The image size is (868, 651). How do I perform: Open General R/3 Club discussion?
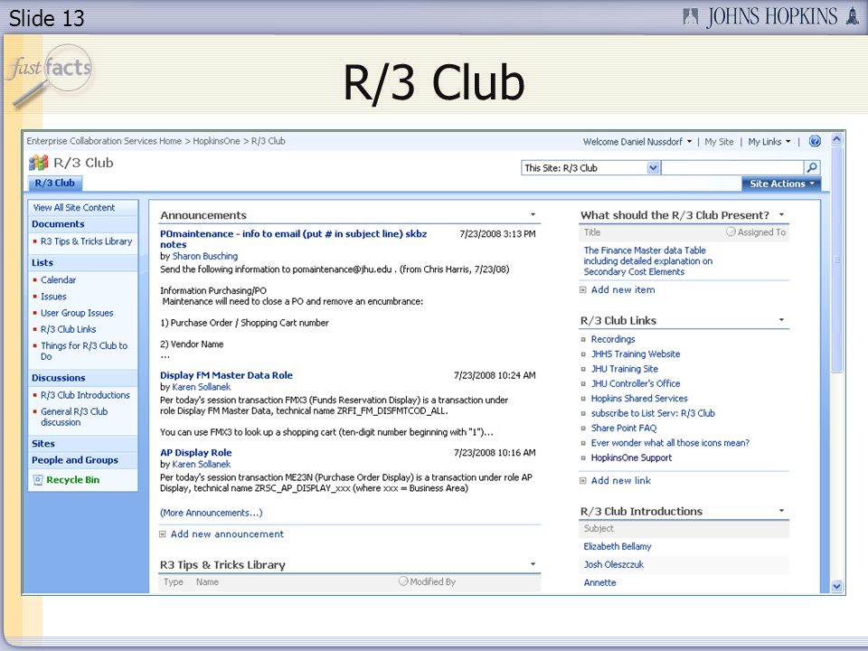point(74,417)
